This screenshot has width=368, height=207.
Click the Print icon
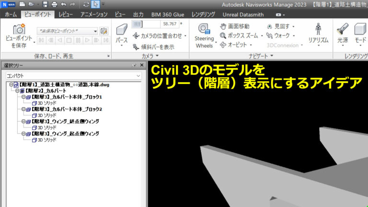click(x=54, y=4)
